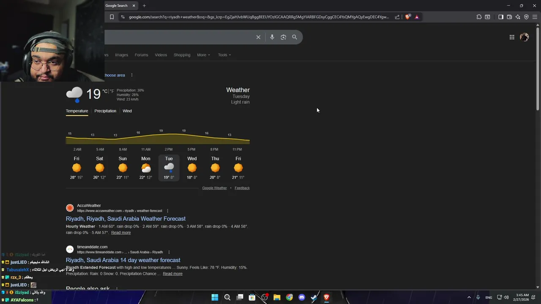Select Friday 28° forecast day
The width and height of the screenshot is (541, 304).
(x=77, y=168)
